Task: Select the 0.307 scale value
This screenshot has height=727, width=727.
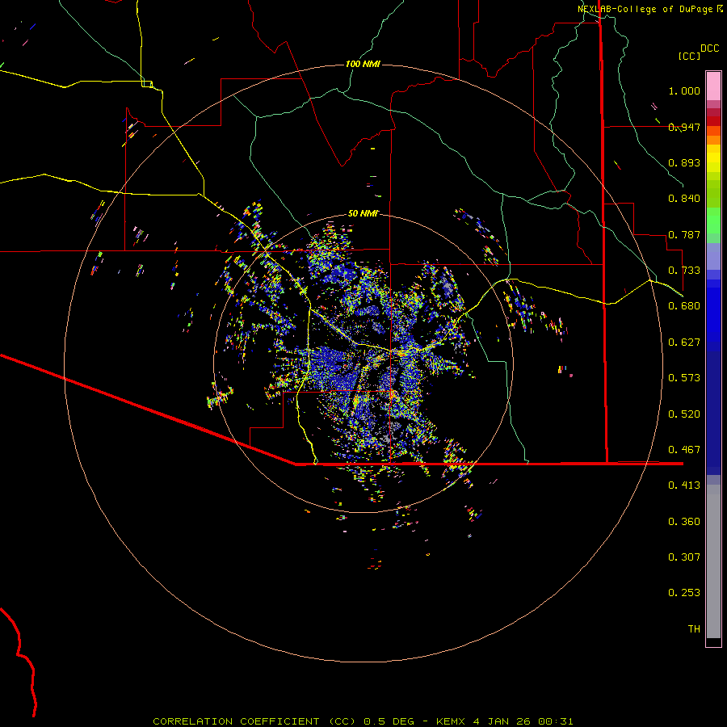Action: [684, 557]
